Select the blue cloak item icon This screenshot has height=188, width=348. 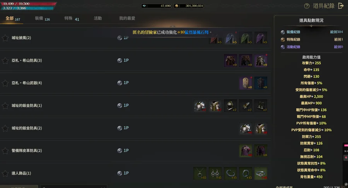point(230,38)
